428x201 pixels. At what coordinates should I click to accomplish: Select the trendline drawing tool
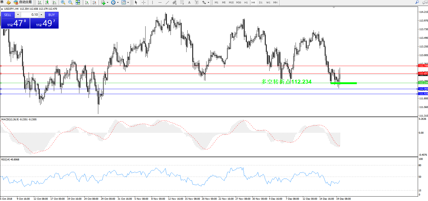pos(167,2)
